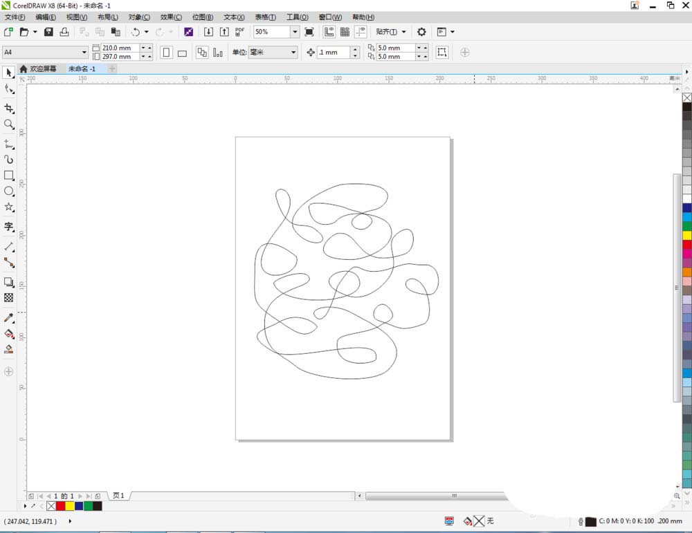The height and width of the screenshot is (533, 692).
Task: Select the Color Eyedropper tool
Action: 8,318
